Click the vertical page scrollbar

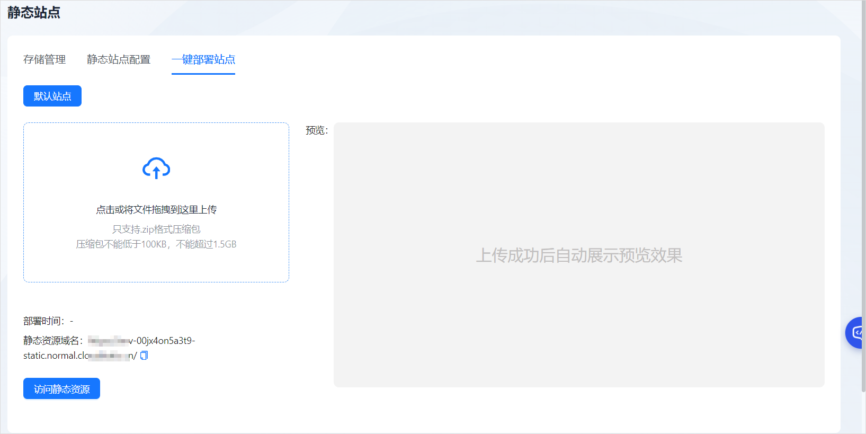(864, 196)
